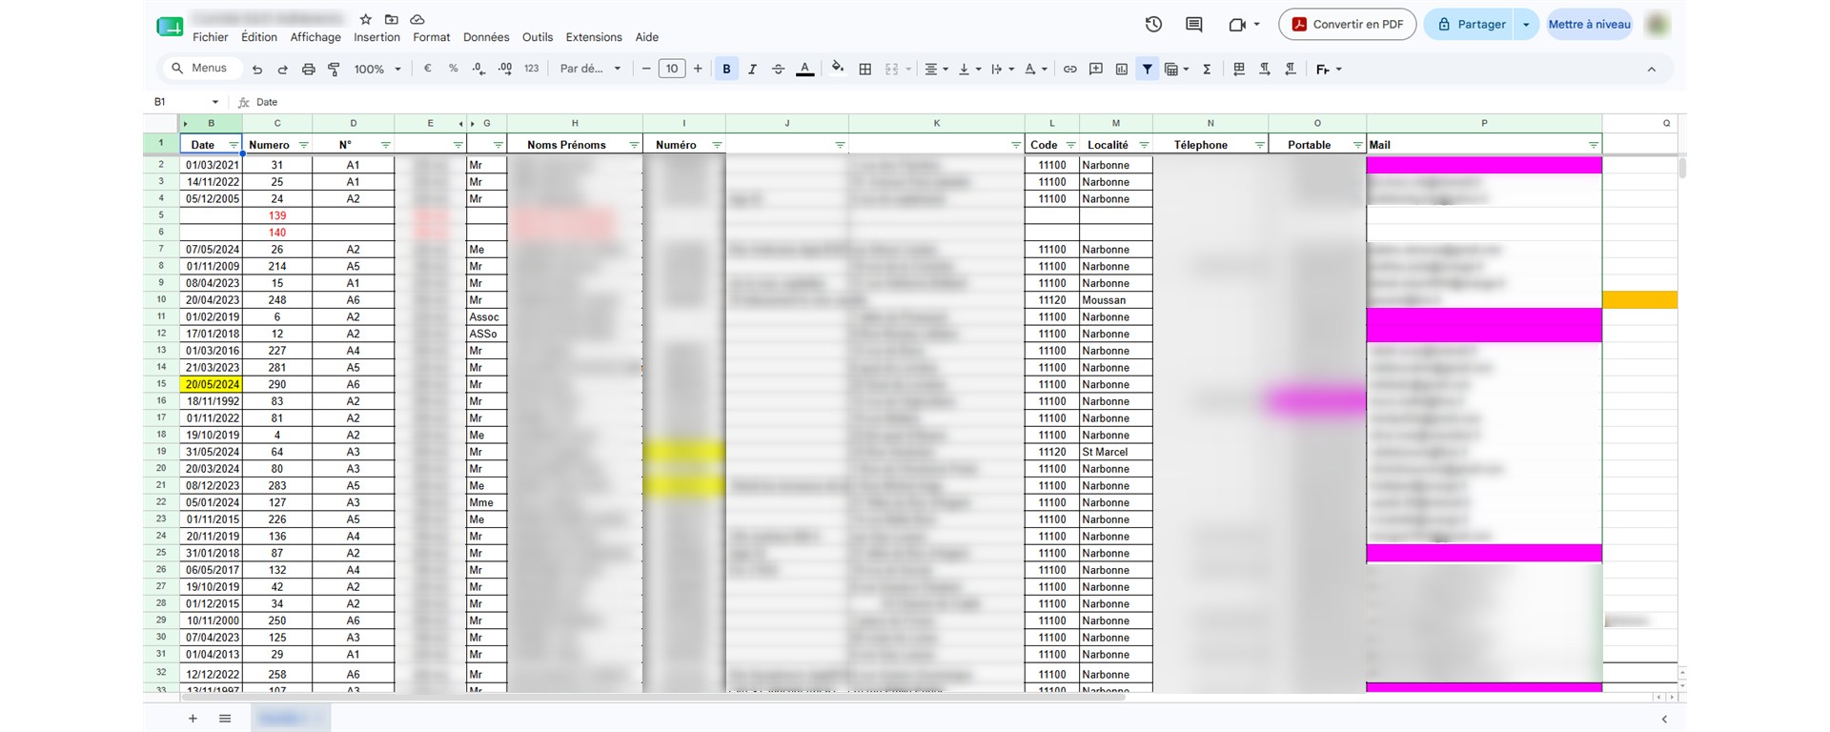Click the font size field showing 10
This screenshot has width=1830, height=732.
pos(672,69)
